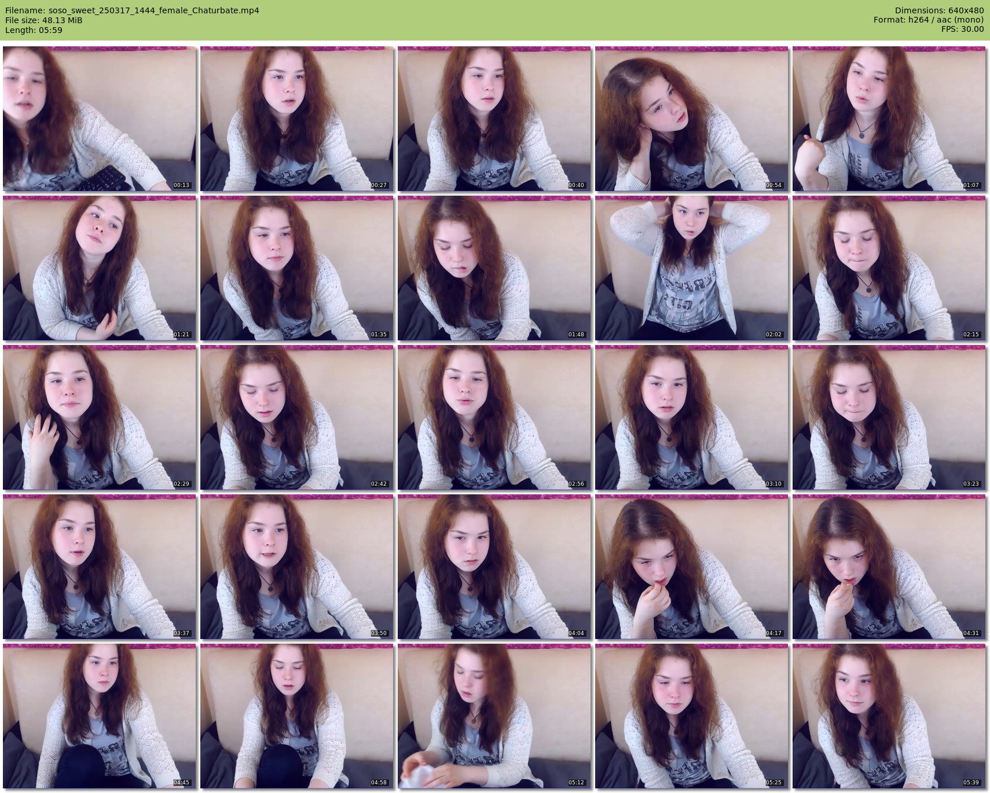The image size is (990, 793).
Task: Open the frame marked 05:25
Action: pos(692,716)
